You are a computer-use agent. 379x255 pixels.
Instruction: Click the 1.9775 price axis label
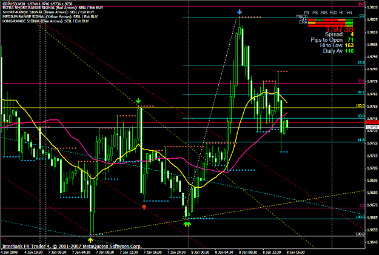372,82
